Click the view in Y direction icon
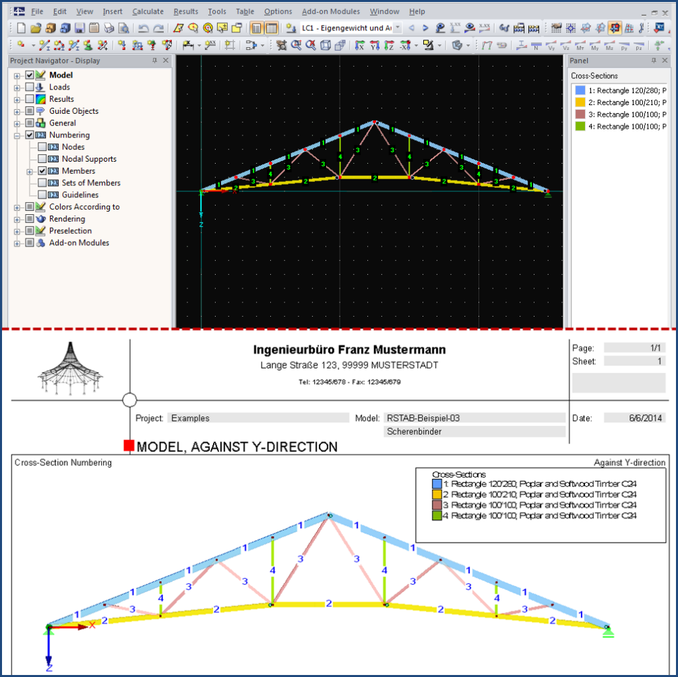678x677 pixels. point(375,45)
